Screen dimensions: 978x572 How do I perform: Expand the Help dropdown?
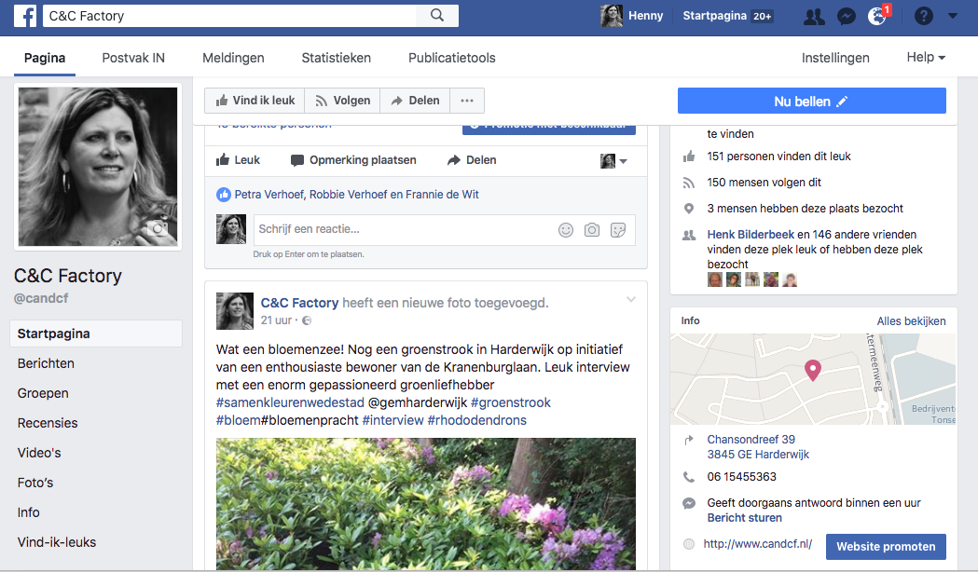click(926, 58)
